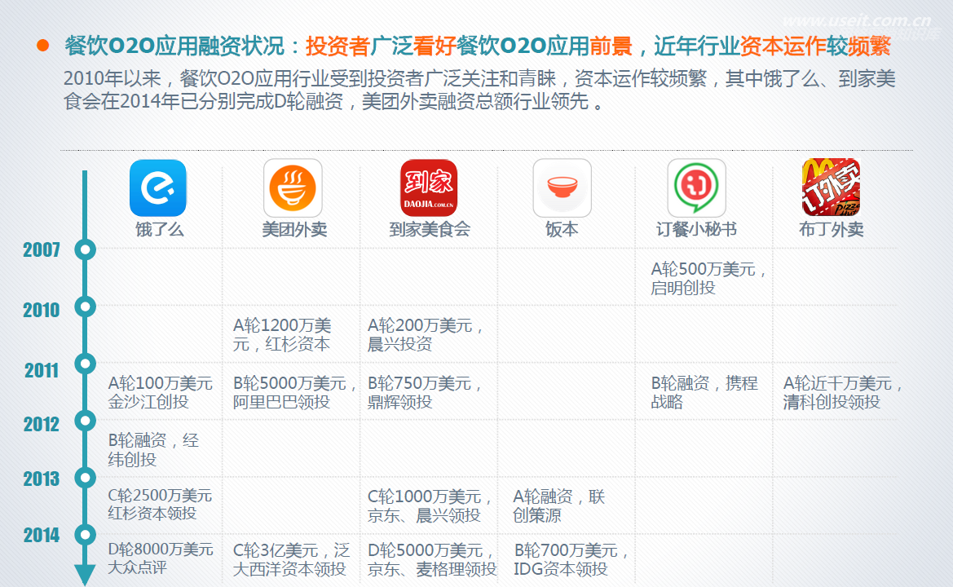Click the 2010 year label
This screenshot has width=953, height=587.
[x=42, y=311]
